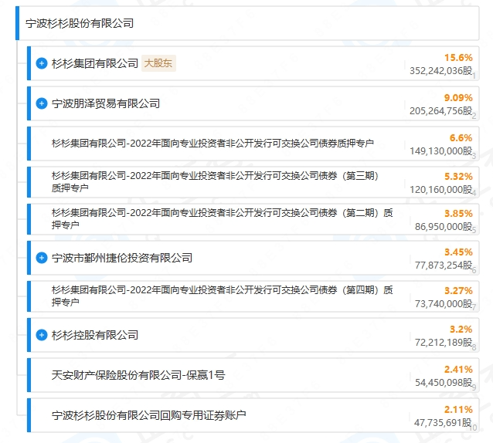Select the 第二期 质押专户 shareholder row
Image resolution: width=493 pixels, height=443 pixels.
(253, 219)
